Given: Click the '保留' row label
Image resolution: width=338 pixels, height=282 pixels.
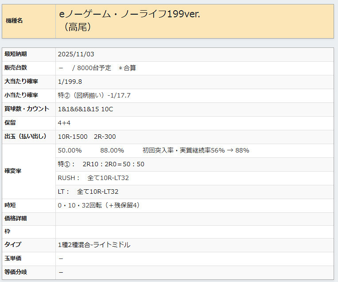Looking at the screenshot, I should (x=10, y=123).
